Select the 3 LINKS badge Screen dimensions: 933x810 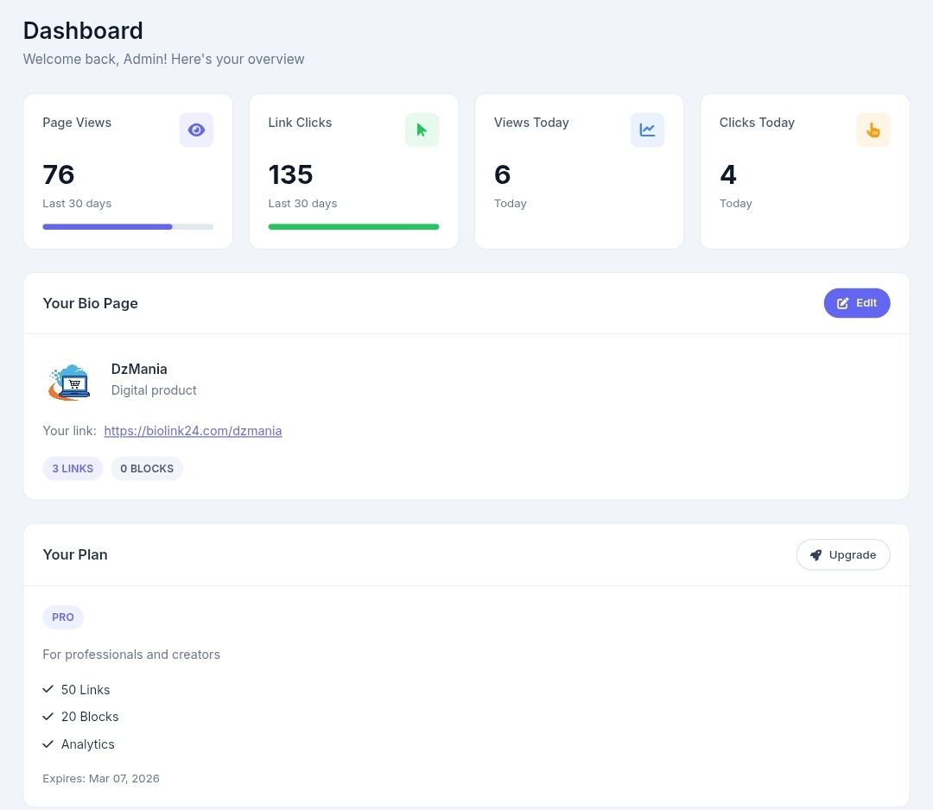tap(73, 468)
